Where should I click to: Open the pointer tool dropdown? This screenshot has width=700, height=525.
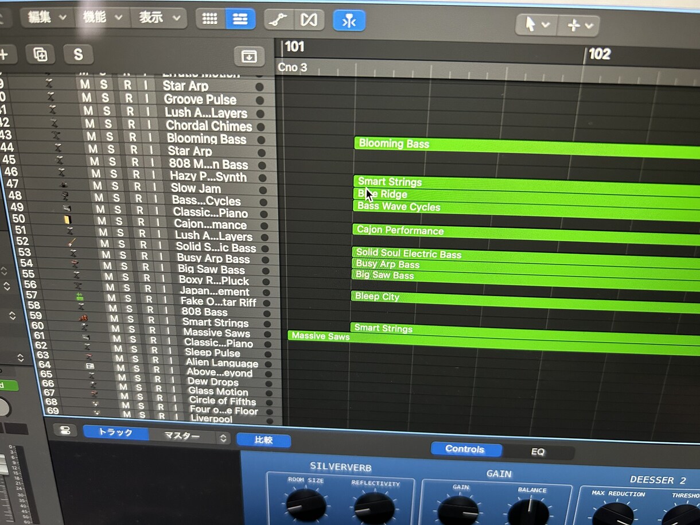click(536, 25)
